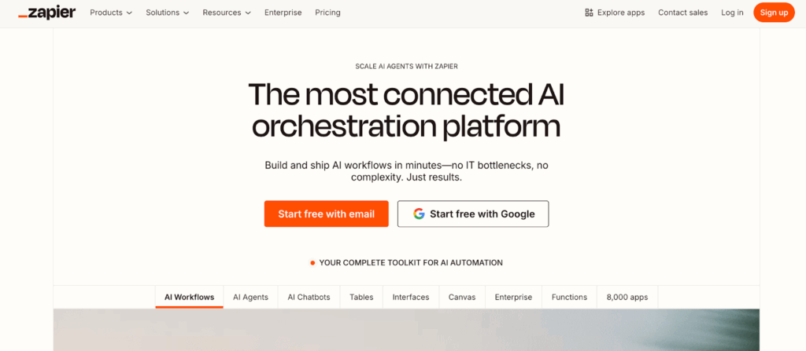Select the AI Workflows tab
This screenshot has width=806, height=351.
tap(189, 297)
